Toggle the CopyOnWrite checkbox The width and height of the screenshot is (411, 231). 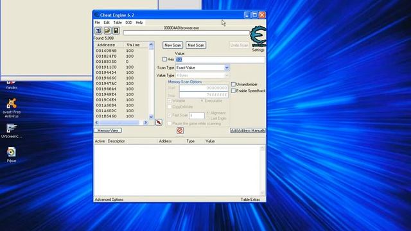[170, 107]
